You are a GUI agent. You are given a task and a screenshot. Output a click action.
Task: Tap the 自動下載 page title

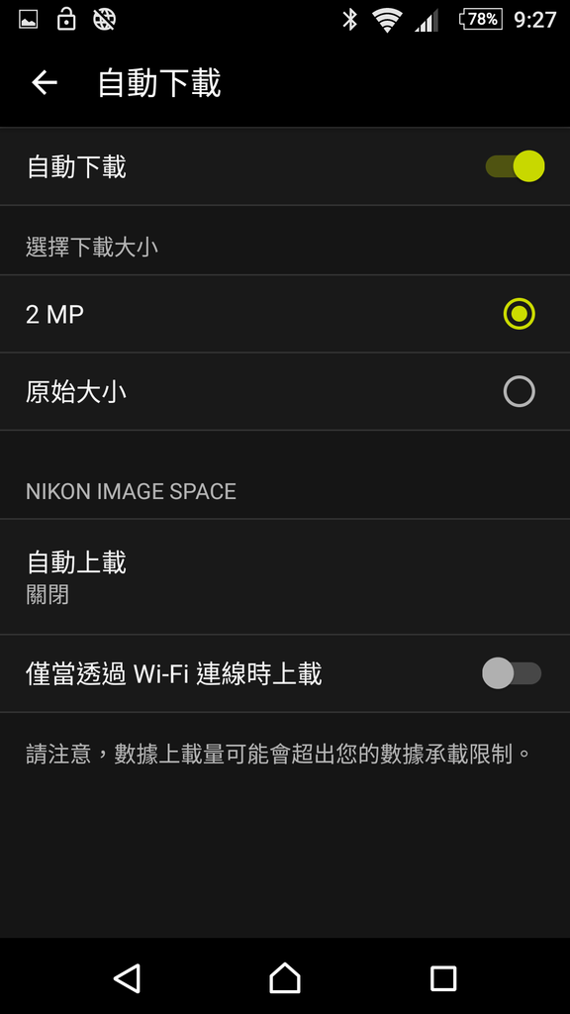159,83
